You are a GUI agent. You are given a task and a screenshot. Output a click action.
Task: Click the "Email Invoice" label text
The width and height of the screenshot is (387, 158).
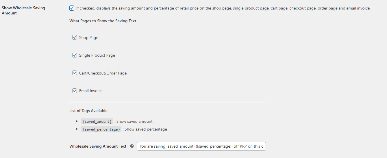tap(91, 91)
